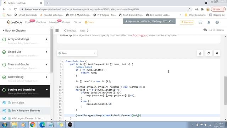Viewport: 227px width, 128px height.
Task: Go to Next problem
Action: (x=84, y=31)
